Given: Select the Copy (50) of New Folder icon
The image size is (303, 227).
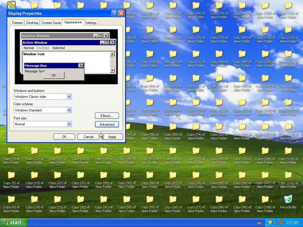Looking at the screenshot, I should click(127, 205).
